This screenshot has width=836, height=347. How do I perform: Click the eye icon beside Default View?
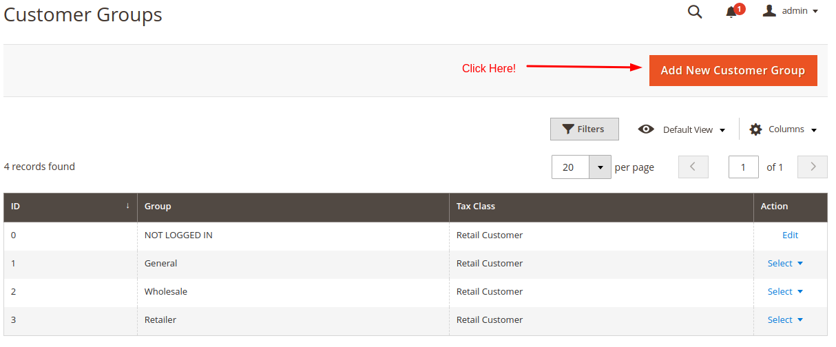click(646, 129)
